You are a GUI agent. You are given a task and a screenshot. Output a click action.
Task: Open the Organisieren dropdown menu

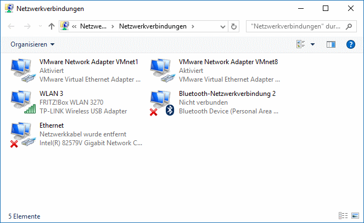click(32, 44)
